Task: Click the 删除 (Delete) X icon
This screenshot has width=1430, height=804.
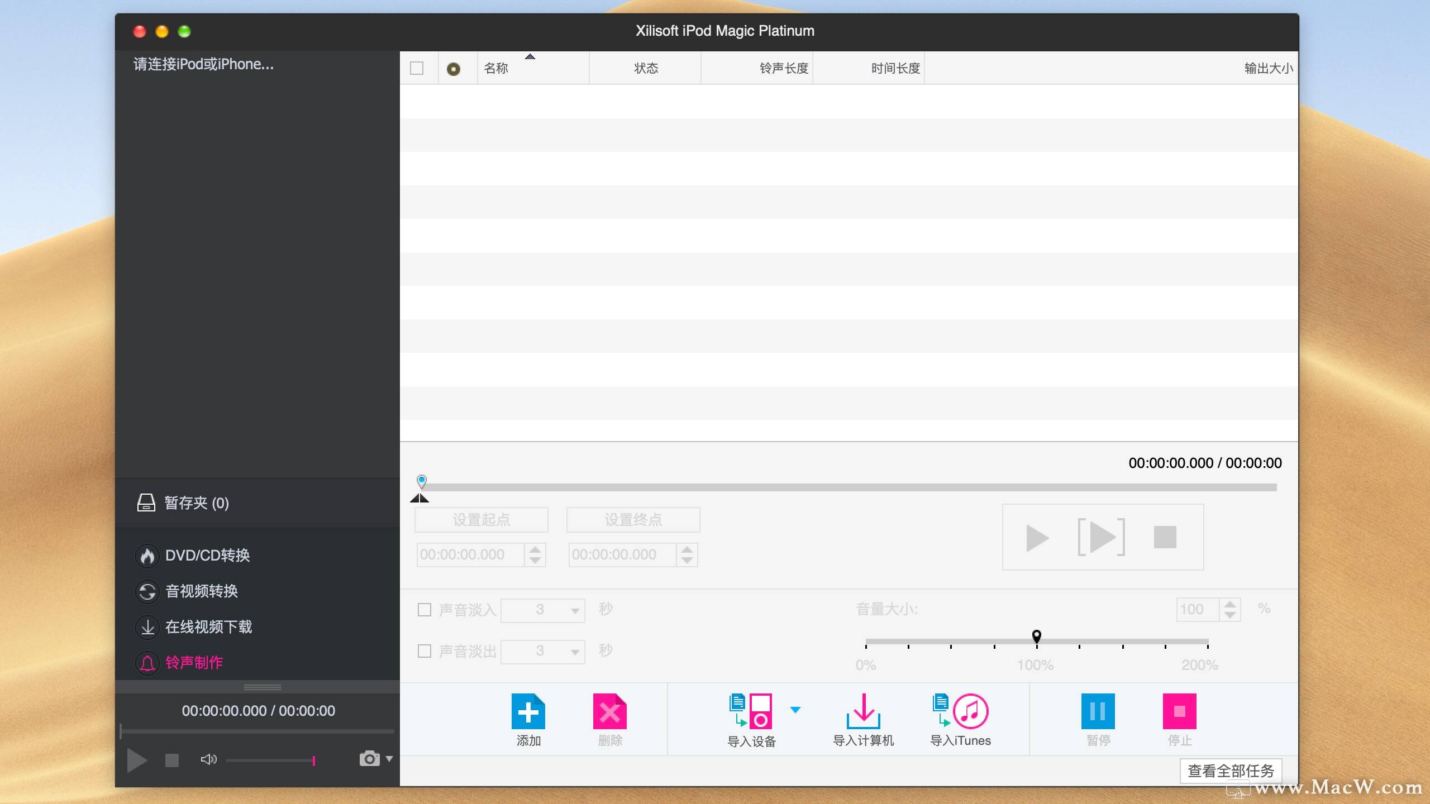Action: point(609,711)
